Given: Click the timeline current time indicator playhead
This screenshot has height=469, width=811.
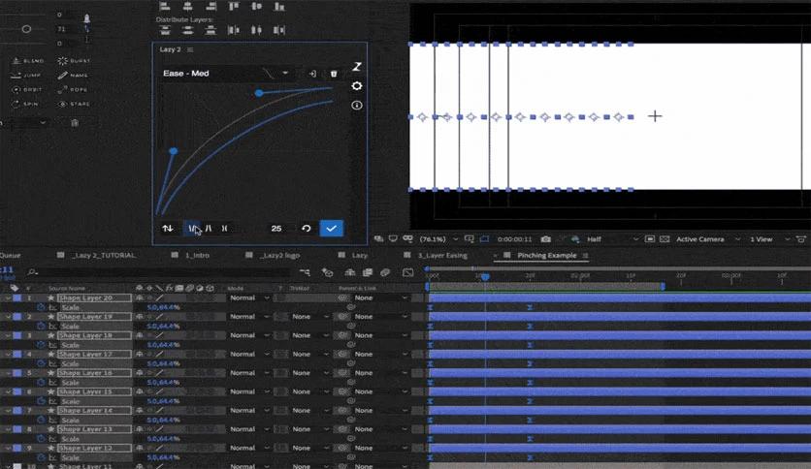Looking at the screenshot, I should [x=485, y=277].
